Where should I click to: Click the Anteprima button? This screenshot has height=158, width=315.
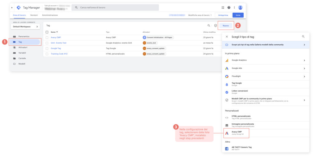(x=223, y=15)
